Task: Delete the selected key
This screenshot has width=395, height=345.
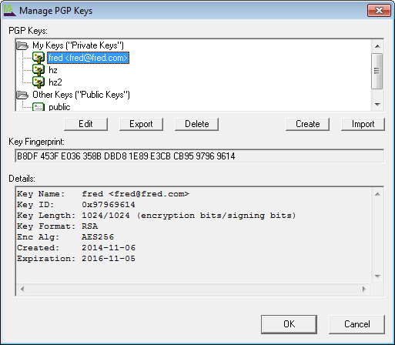Action: tap(196, 124)
